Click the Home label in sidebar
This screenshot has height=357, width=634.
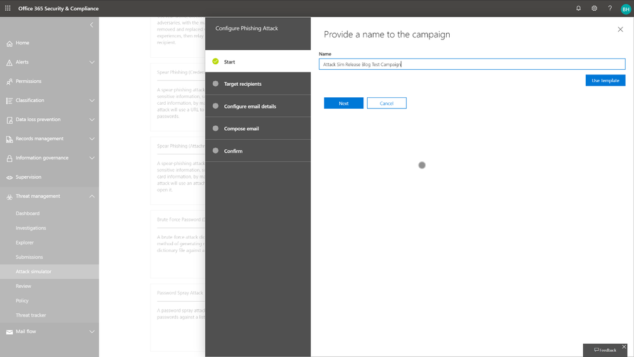pos(22,43)
